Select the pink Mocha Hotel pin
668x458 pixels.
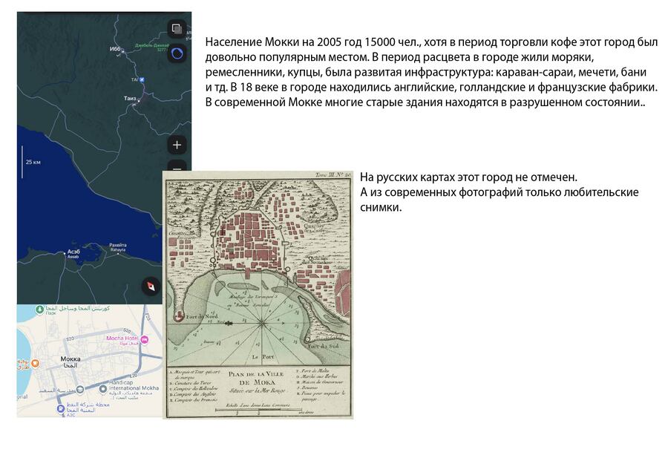pos(145,339)
